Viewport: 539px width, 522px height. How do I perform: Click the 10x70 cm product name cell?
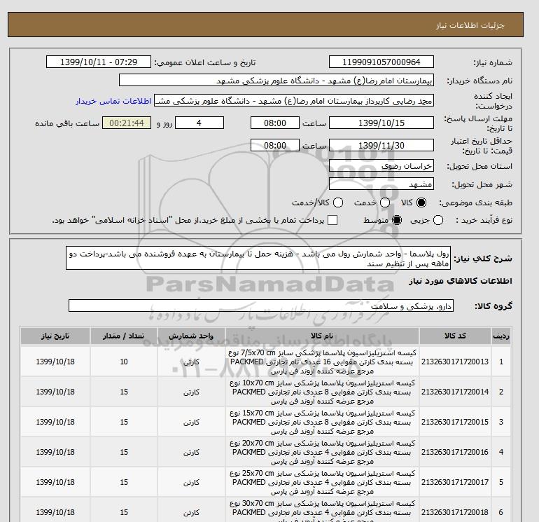click(322, 392)
